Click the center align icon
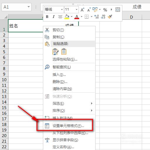 60,17
